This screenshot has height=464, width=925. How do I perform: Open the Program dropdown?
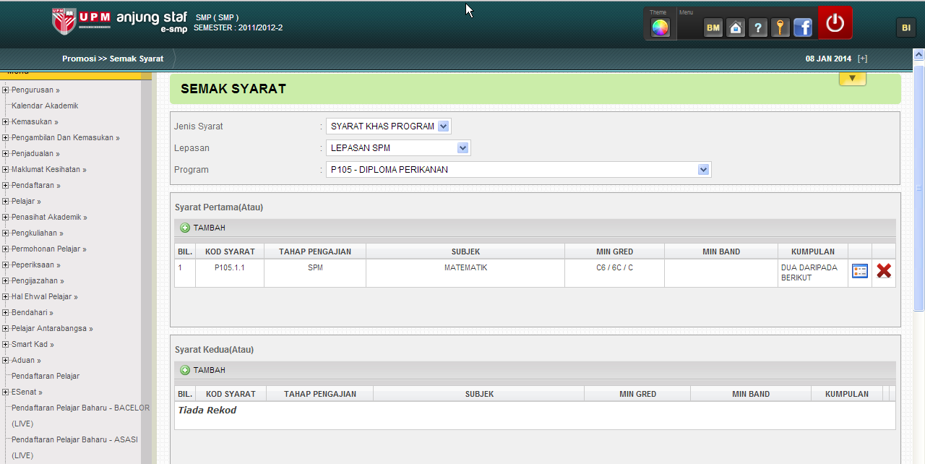tap(518, 170)
